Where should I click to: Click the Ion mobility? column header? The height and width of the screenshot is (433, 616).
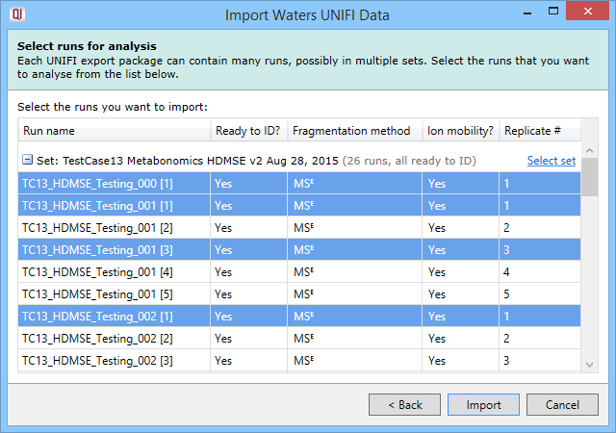click(460, 131)
